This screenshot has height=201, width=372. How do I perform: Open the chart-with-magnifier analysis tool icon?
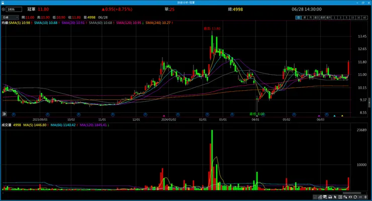(320, 197)
